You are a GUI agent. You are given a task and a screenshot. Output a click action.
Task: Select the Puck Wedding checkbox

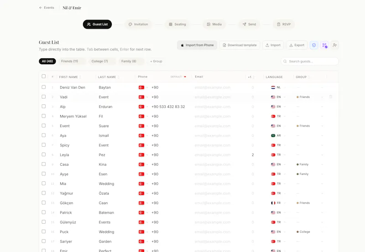[43, 231]
